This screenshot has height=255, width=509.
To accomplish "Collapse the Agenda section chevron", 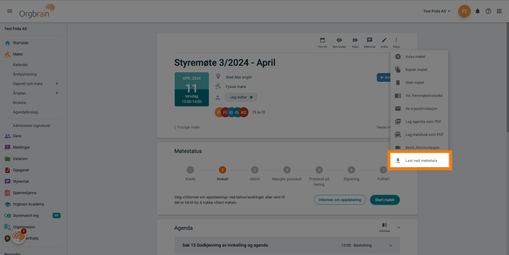I will (399, 228).
